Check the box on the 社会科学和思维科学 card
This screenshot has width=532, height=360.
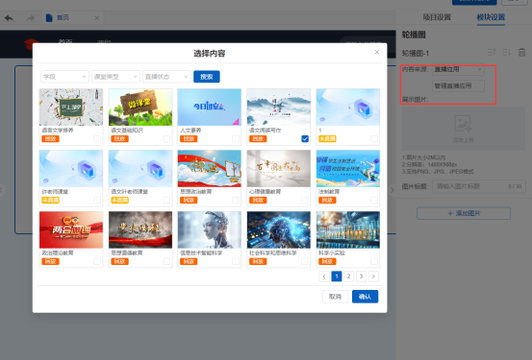point(305,261)
